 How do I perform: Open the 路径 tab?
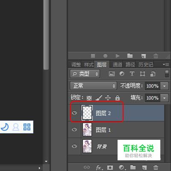point(130,65)
